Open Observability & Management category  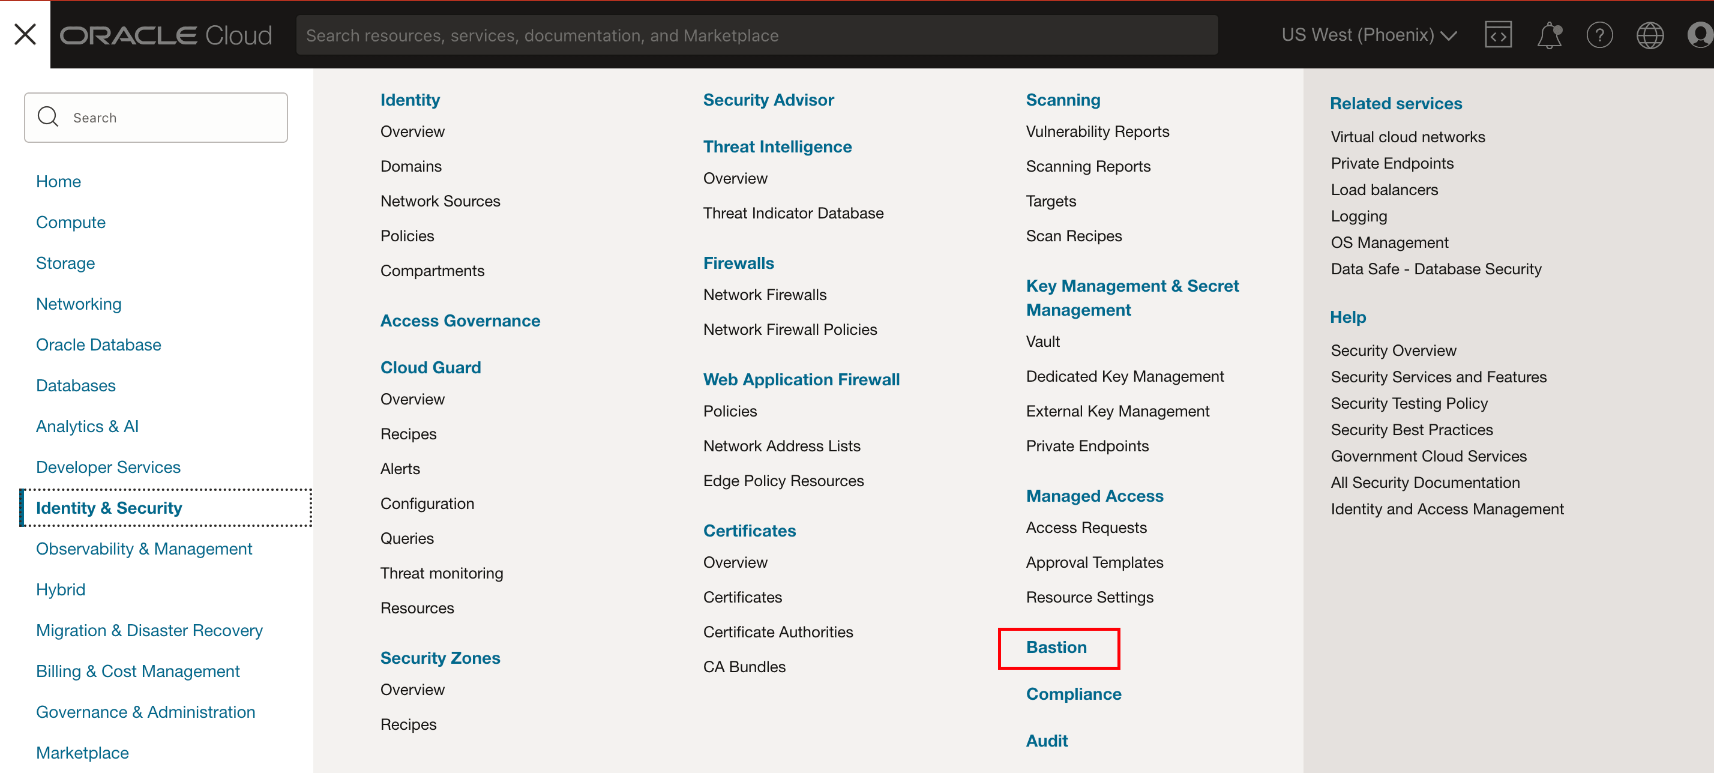tap(145, 549)
